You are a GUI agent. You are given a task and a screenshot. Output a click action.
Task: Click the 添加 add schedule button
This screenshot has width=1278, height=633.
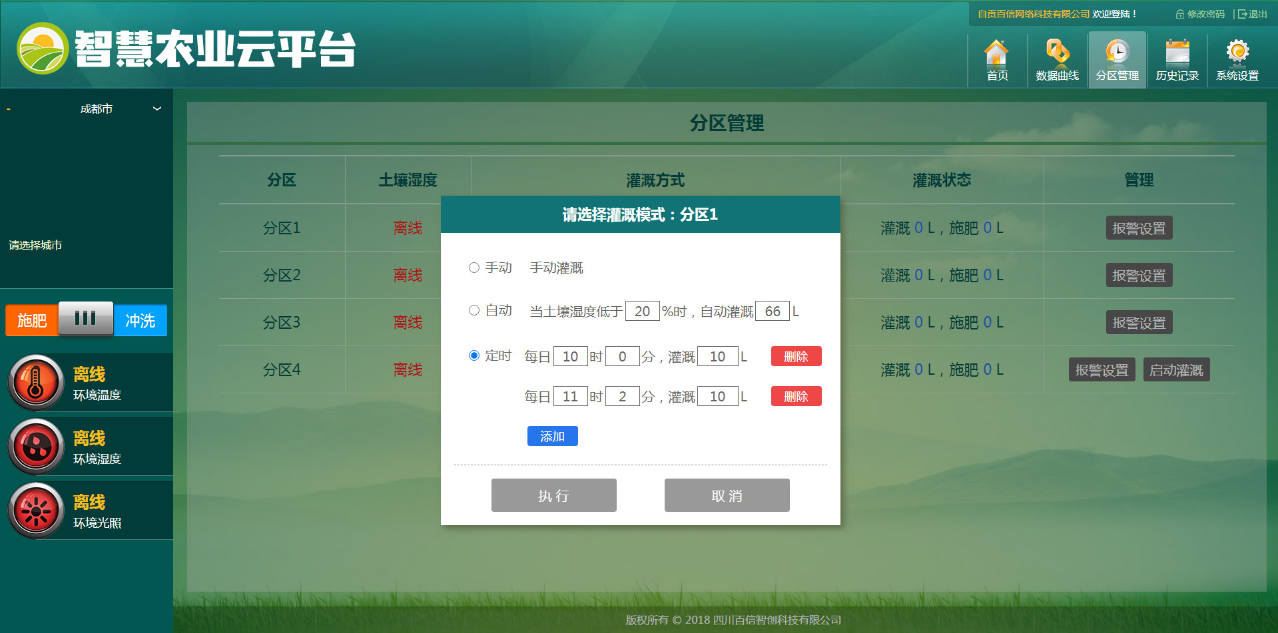tap(553, 436)
